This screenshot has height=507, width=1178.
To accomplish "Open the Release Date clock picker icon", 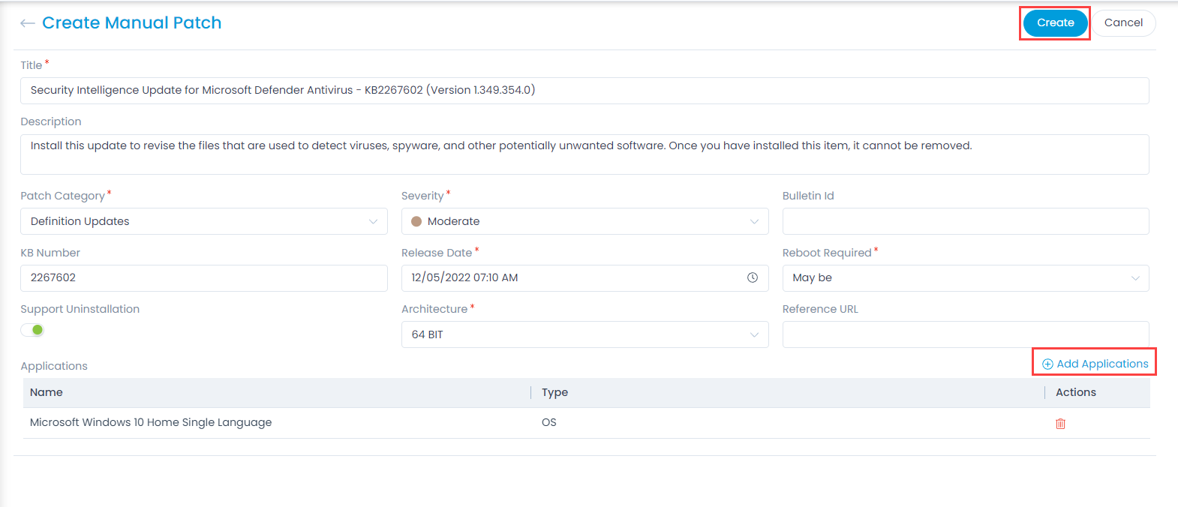I will [x=752, y=277].
